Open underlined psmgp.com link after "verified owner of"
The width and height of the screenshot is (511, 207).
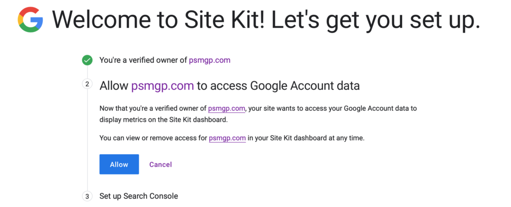227,109
